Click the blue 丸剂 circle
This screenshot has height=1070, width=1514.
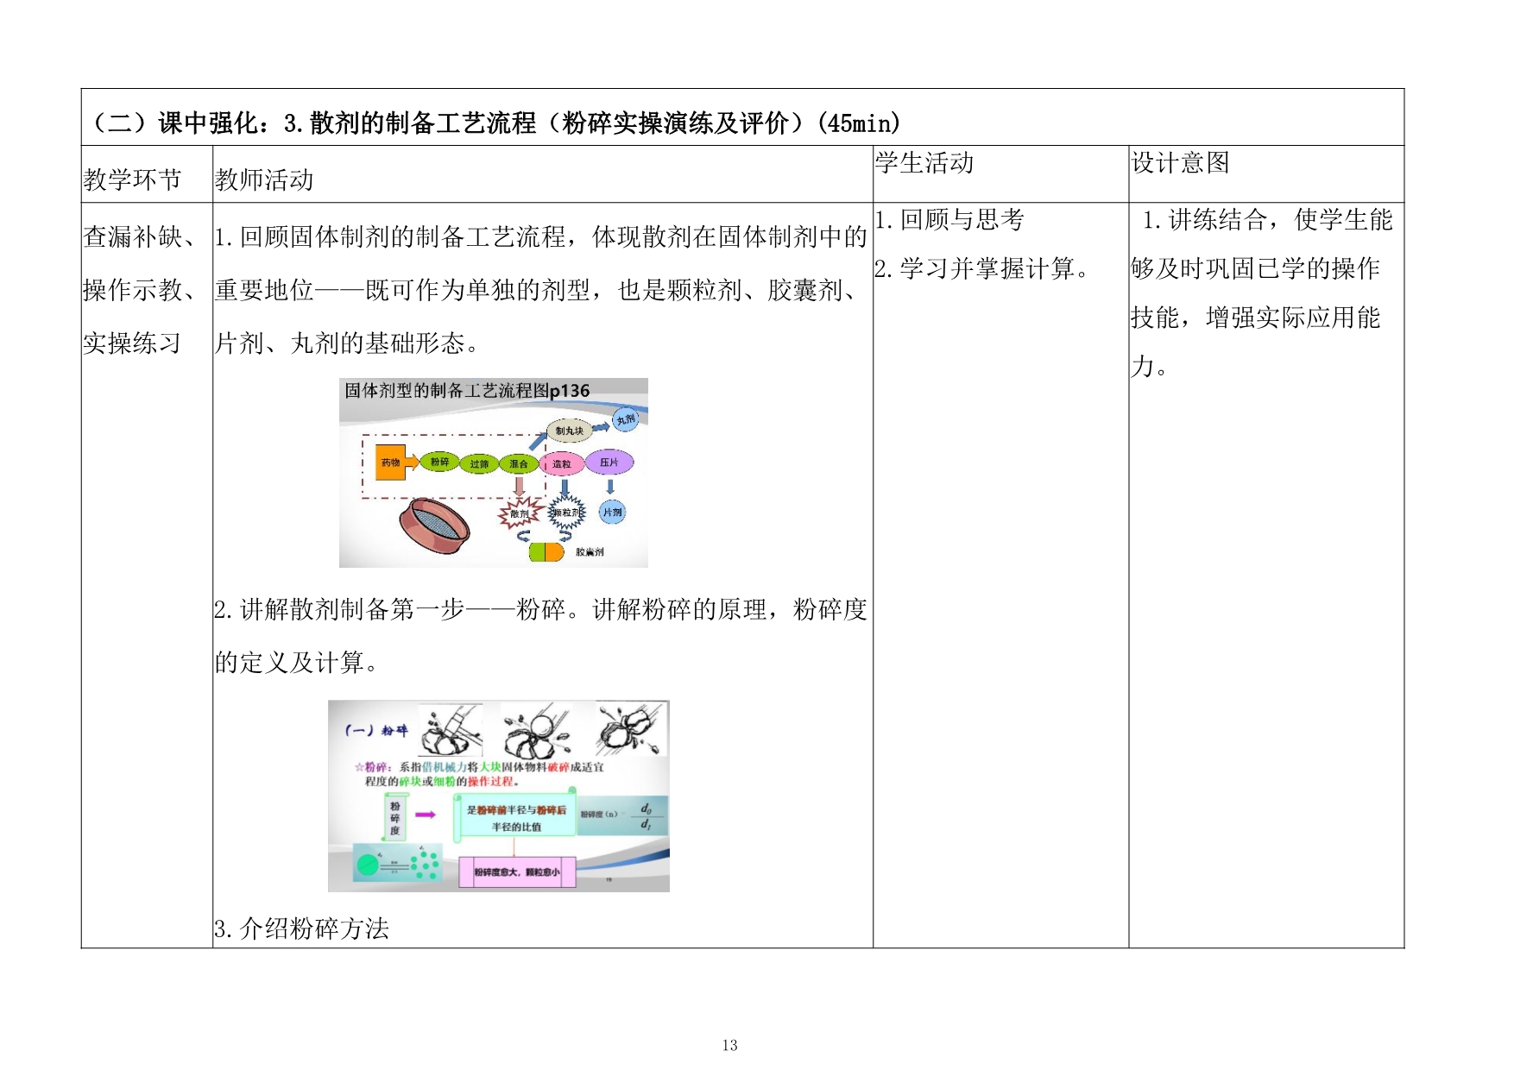625,420
